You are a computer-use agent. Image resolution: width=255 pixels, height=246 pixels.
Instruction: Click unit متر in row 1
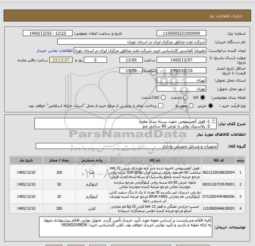[92, 173]
